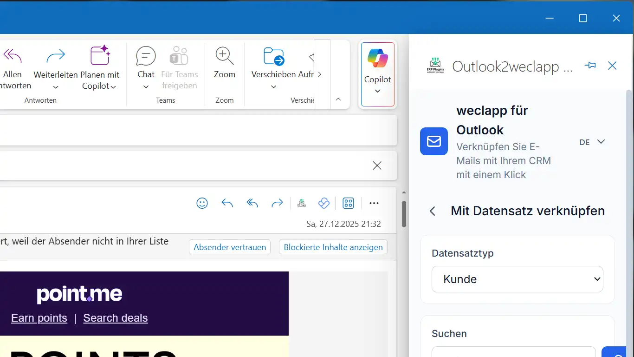Viewport: 634px width, 357px height.
Task: Expand the Weiterleiten dropdown arrow
Action: 55,86
